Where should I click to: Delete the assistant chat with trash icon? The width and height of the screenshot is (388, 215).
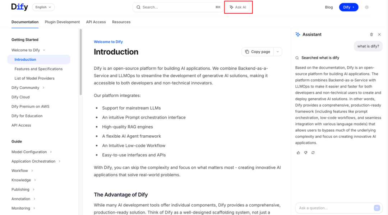371,34
